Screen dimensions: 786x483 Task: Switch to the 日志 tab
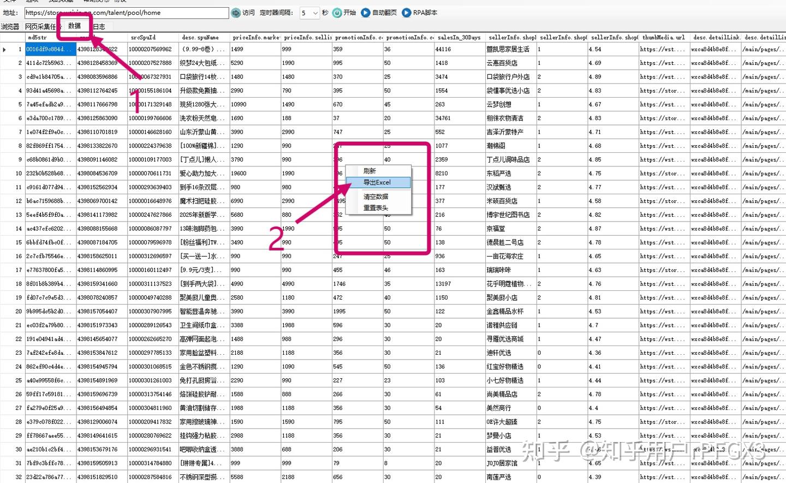click(x=99, y=26)
